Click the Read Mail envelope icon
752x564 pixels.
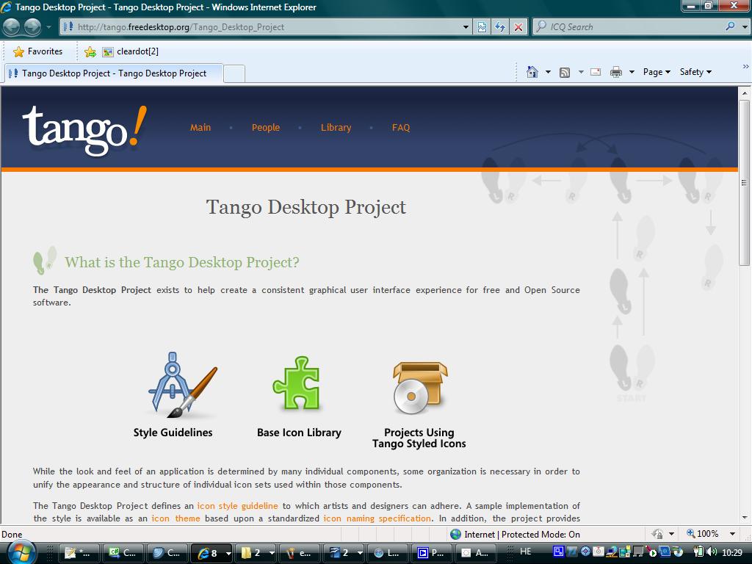pos(596,73)
